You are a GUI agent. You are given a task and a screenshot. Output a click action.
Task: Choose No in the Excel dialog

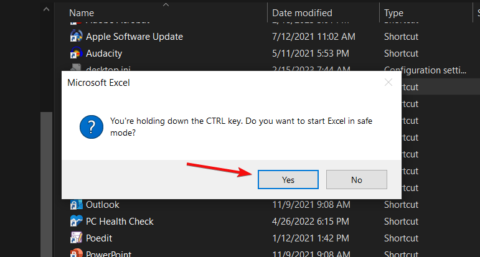(x=356, y=179)
